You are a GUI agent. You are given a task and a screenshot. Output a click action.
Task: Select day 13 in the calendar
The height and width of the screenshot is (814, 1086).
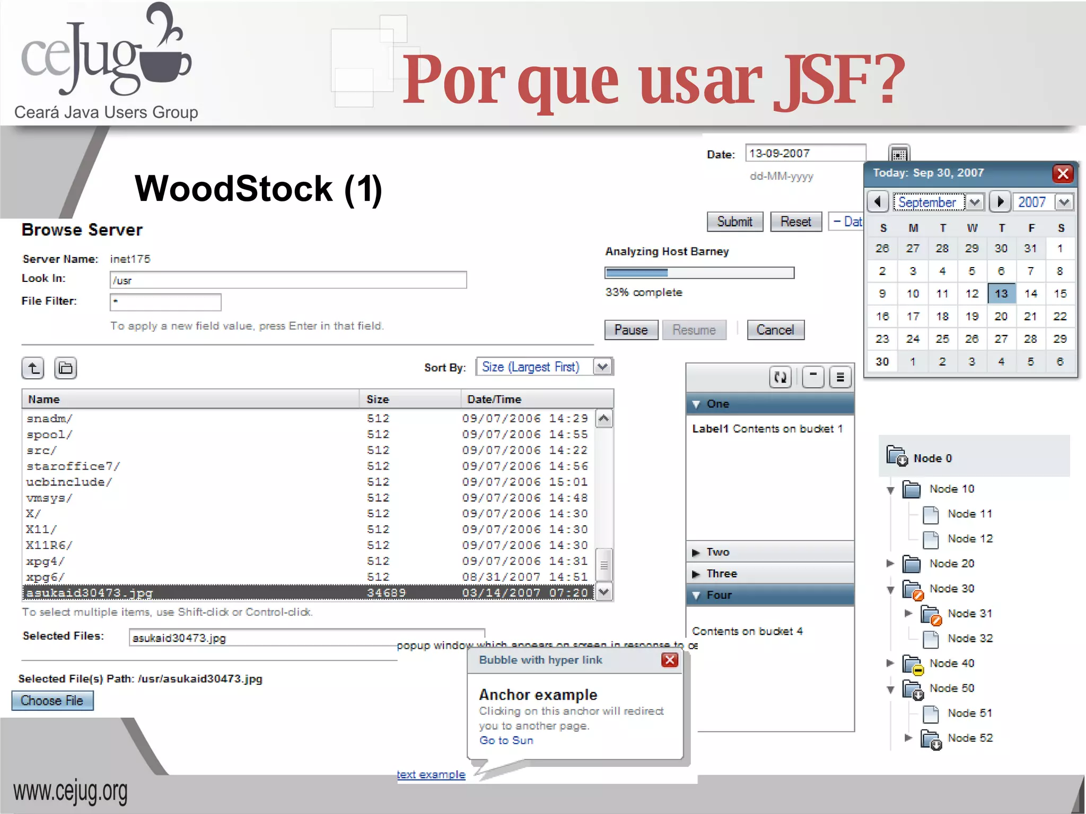1001,294
